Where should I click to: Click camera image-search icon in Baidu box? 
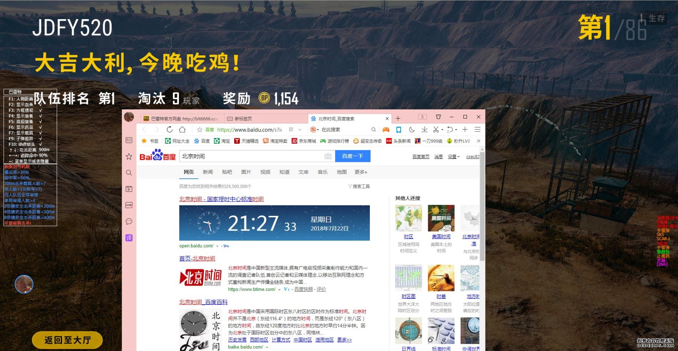pos(328,156)
